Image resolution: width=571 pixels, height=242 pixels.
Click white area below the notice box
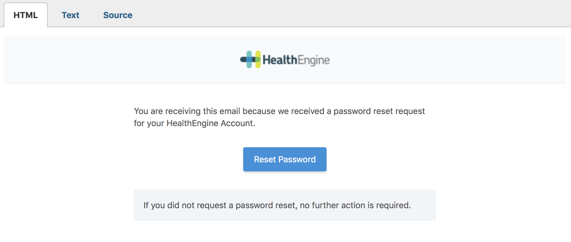click(x=285, y=232)
